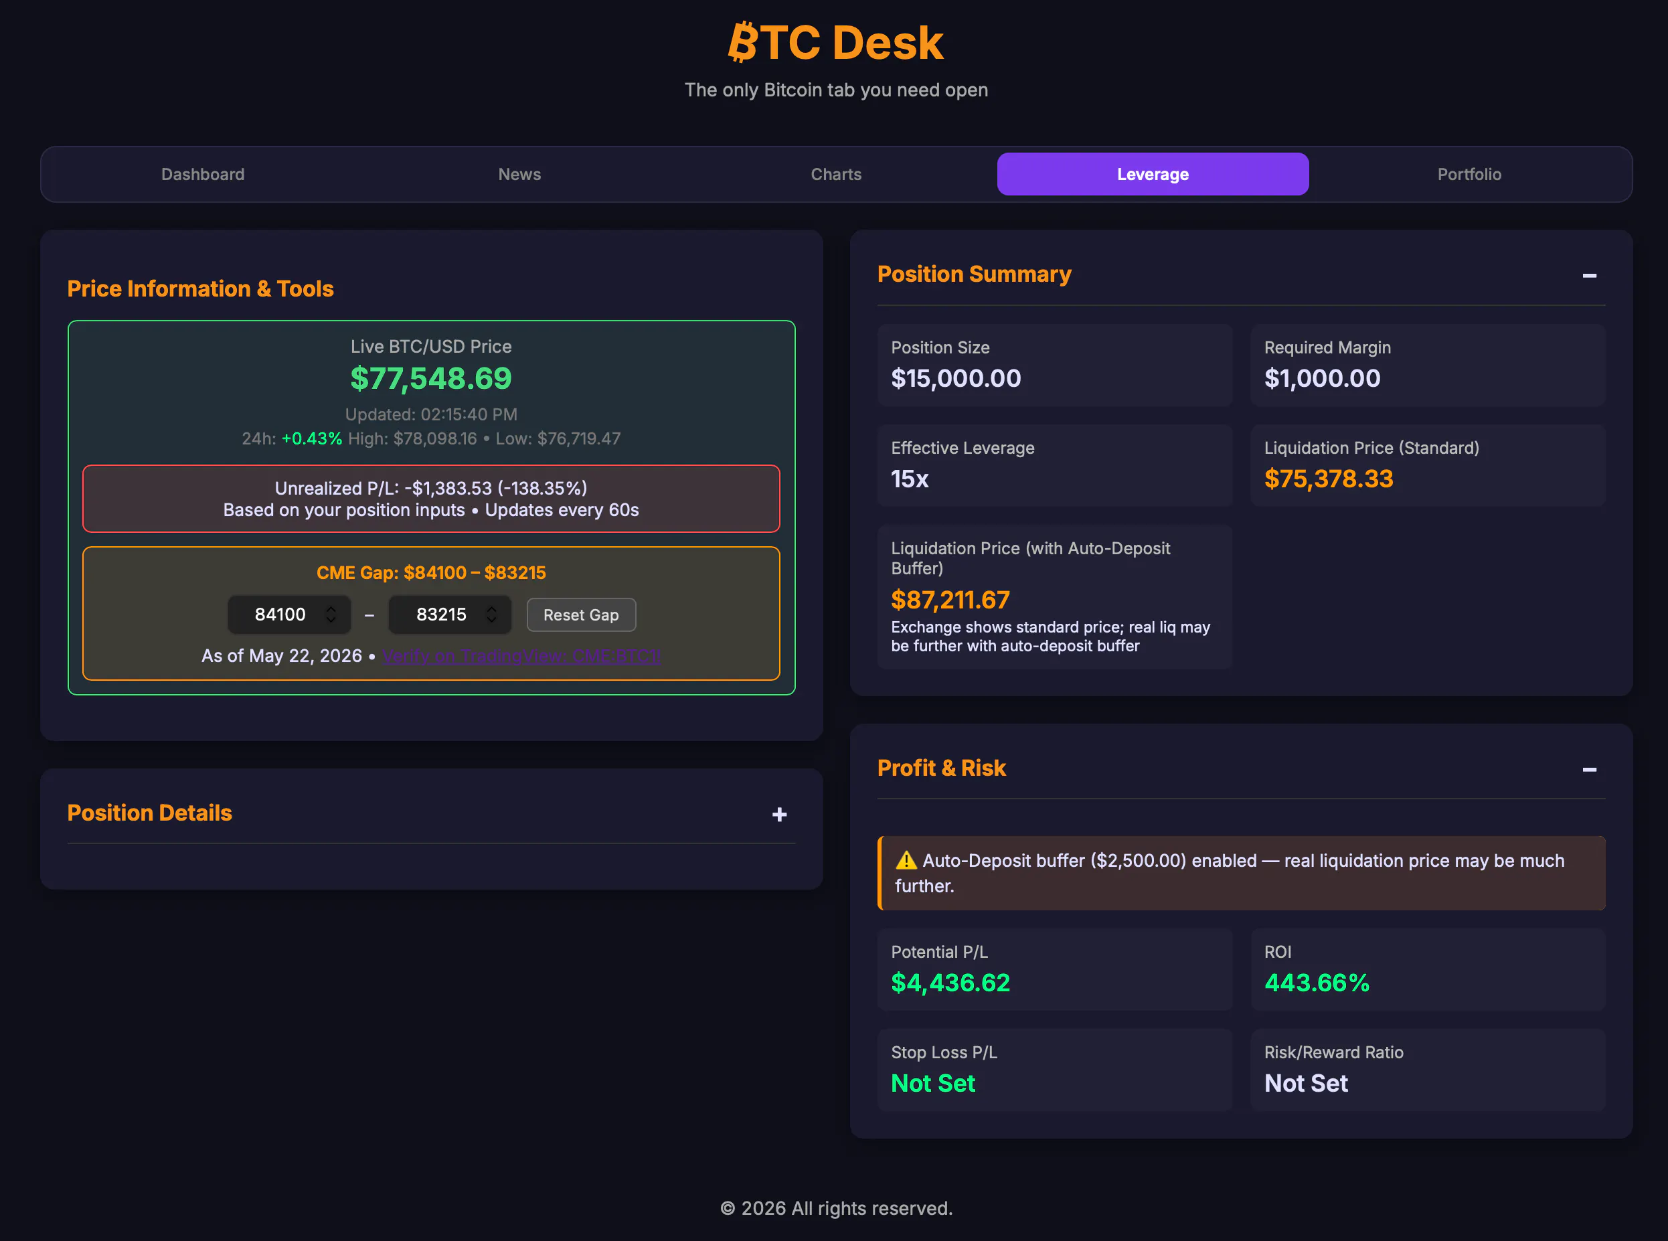Collapse the Position Summary panel
This screenshot has height=1241, width=1668.
coord(1589,276)
